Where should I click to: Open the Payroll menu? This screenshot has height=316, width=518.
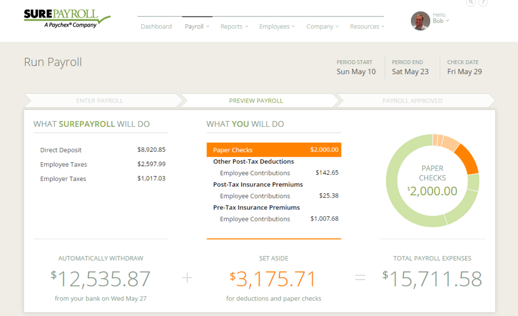point(197,26)
